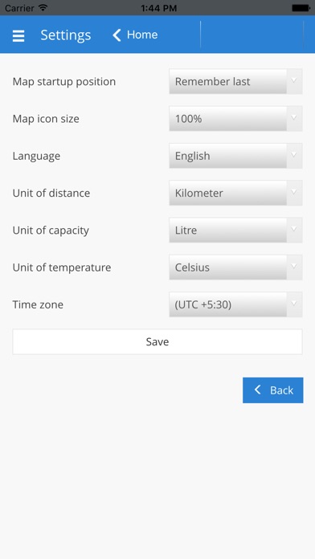
Task: Open the UTC +5:30 time zone dropdown
Action: click(x=235, y=304)
